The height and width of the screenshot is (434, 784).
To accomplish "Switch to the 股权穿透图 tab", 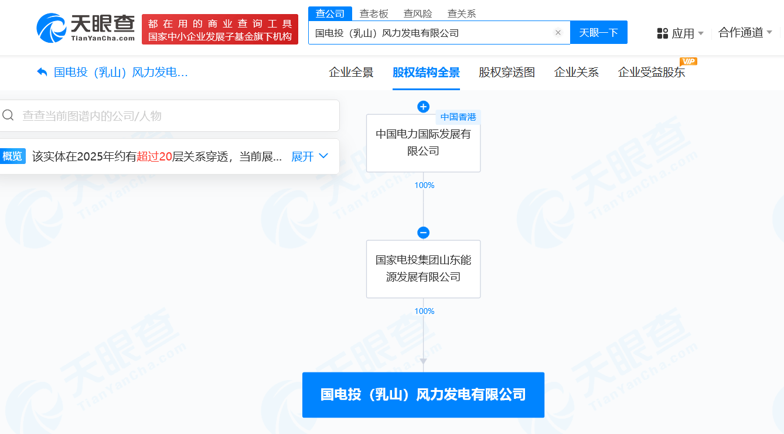I will [x=507, y=73].
